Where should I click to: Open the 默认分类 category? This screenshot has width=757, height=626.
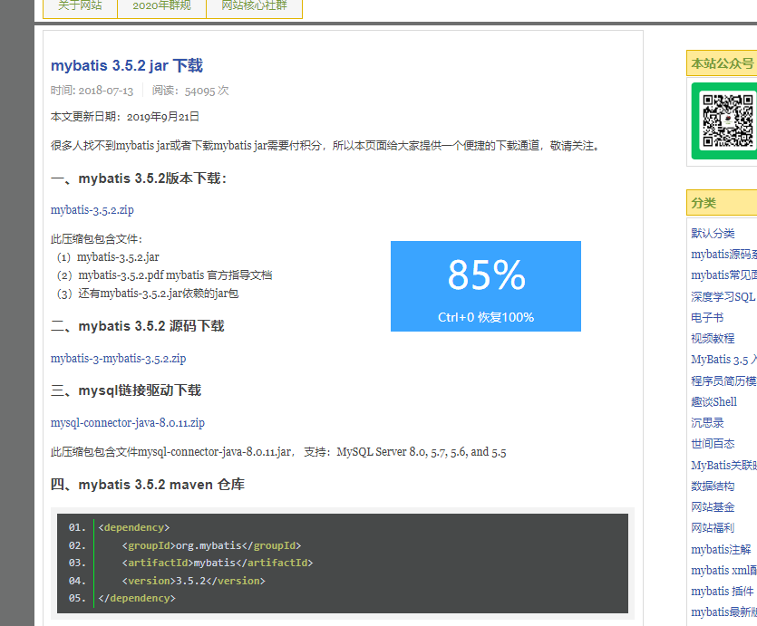[713, 233]
